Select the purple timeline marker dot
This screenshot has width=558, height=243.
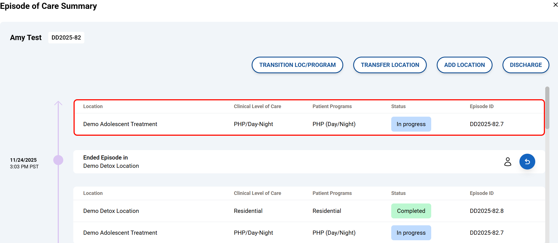[x=58, y=160]
